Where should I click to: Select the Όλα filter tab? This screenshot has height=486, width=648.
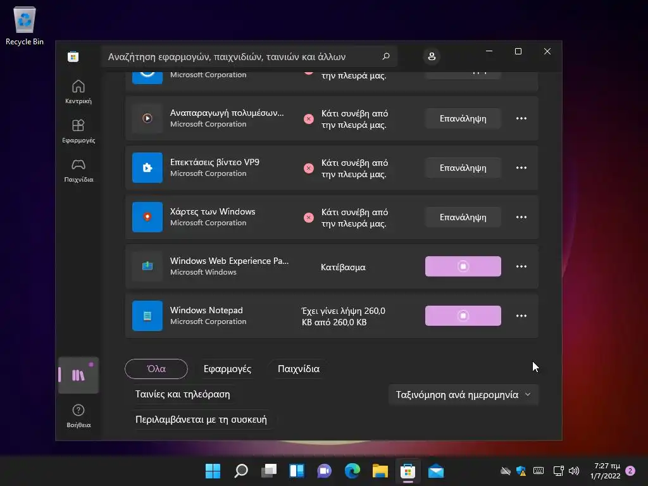click(x=156, y=369)
